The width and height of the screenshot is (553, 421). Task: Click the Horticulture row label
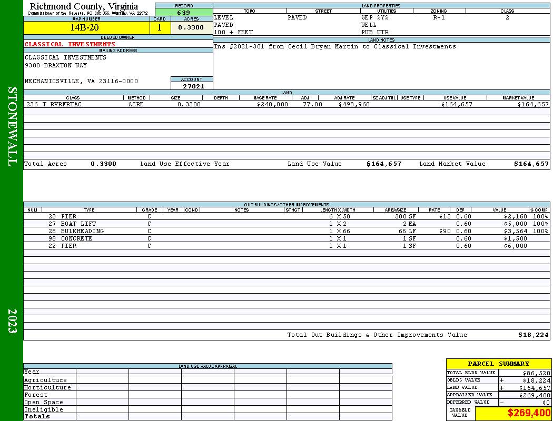coord(47,387)
